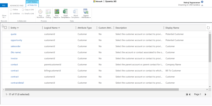This screenshot has width=212, height=106.
Task: Open the help question mark icon
Action: tap(202, 2)
